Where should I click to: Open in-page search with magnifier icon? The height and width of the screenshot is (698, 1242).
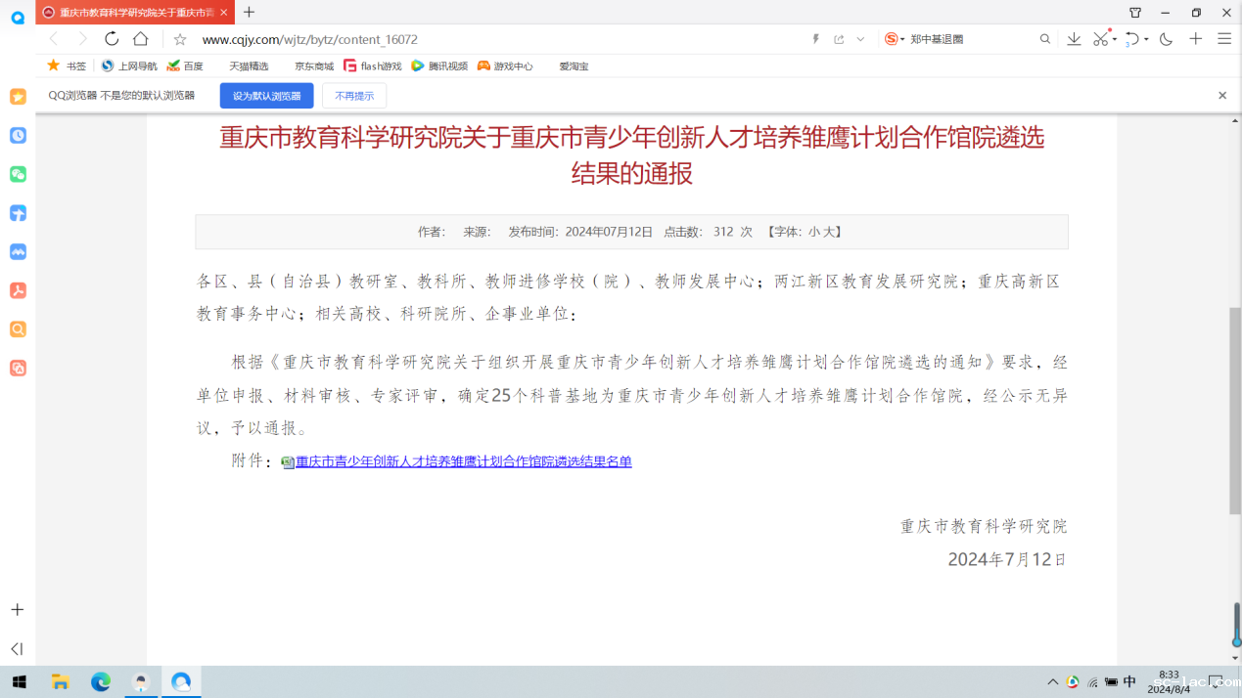(1045, 40)
